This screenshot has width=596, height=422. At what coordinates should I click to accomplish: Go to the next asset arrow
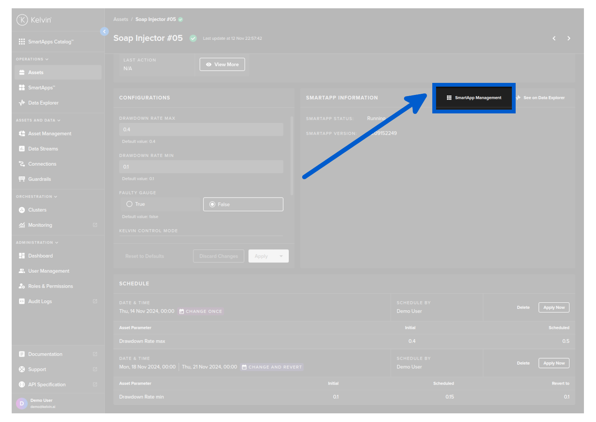tap(569, 38)
